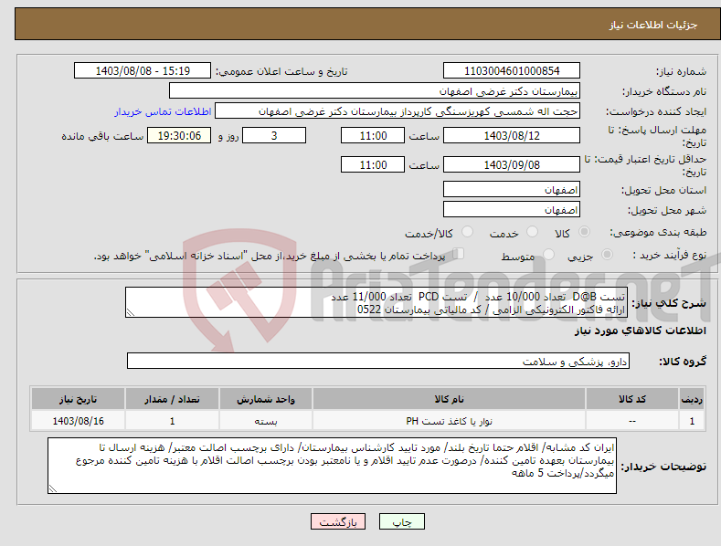721x546 pixels.
Task: Click the ردیف column header
Action: (x=692, y=399)
